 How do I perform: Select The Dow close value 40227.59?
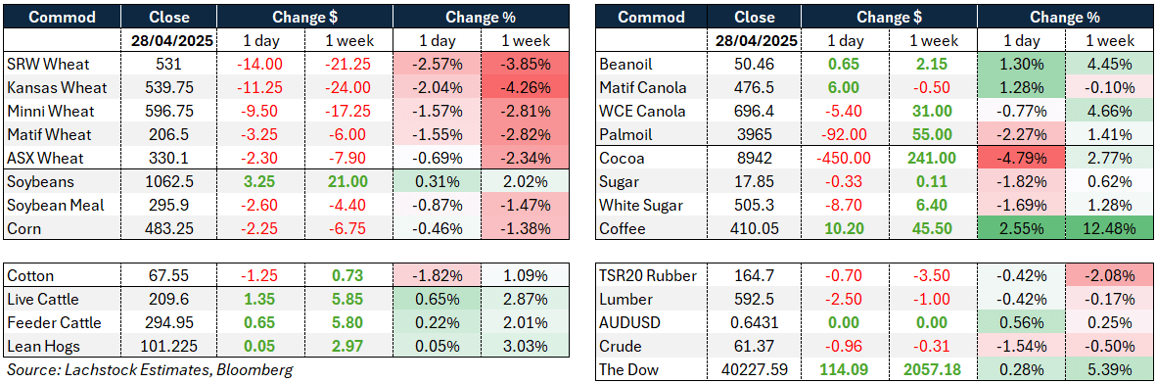pyautogui.click(x=759, y=369)
